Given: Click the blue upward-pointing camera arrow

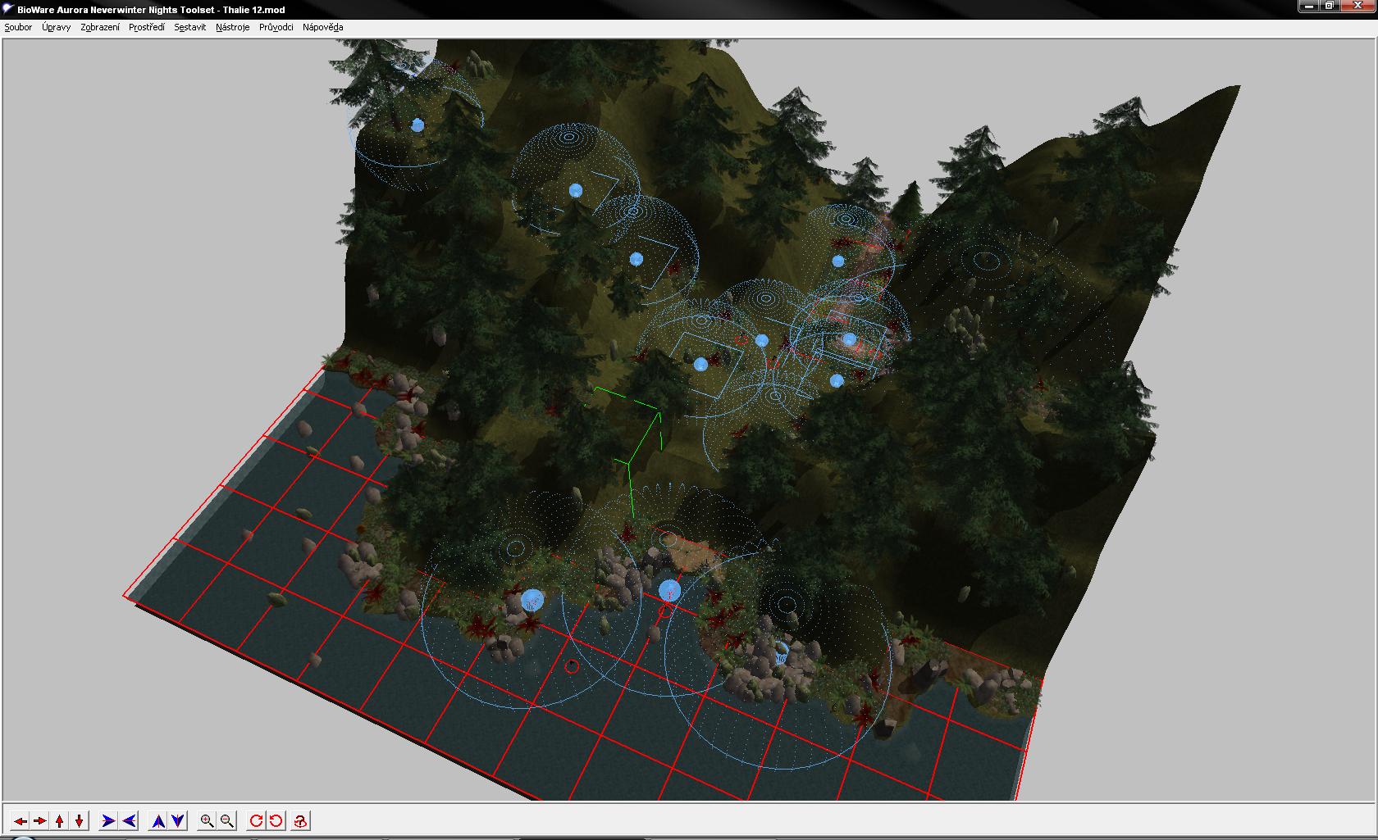Looking at the screenshot, I should pyautogui.click(x=158, y=820).
